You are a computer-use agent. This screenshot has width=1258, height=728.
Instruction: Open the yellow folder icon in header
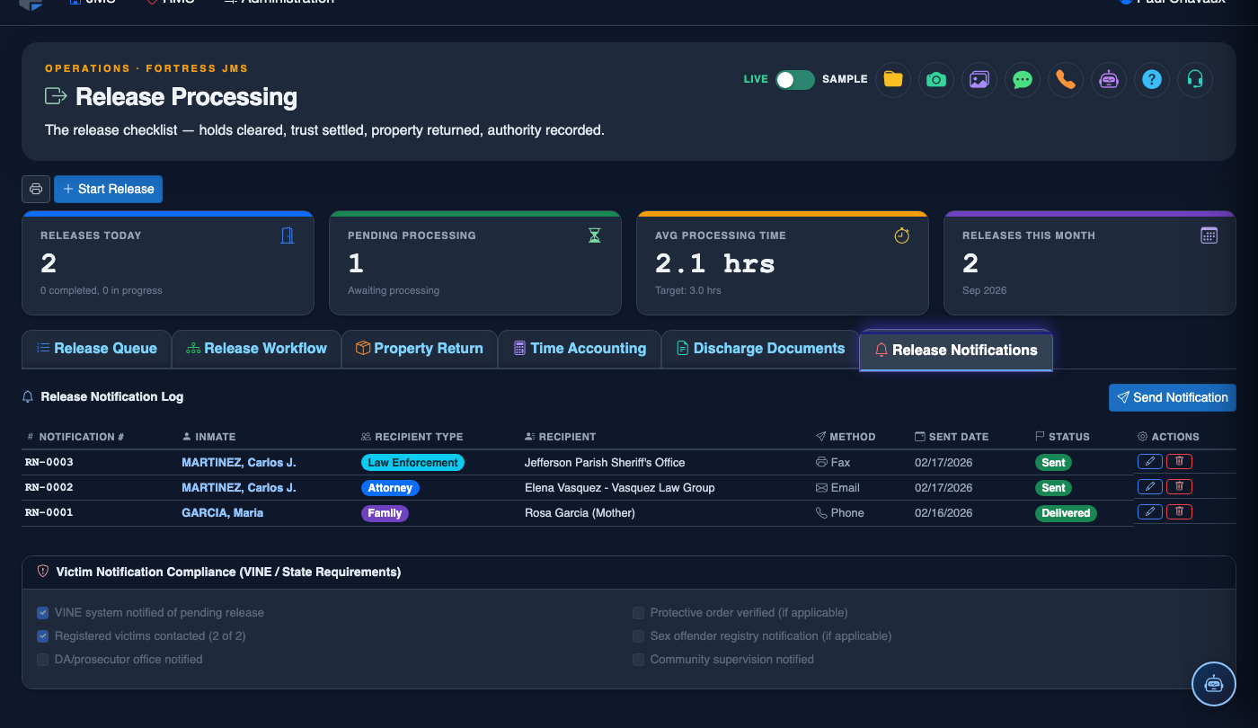pyautogui.click(x=892, y=79)
